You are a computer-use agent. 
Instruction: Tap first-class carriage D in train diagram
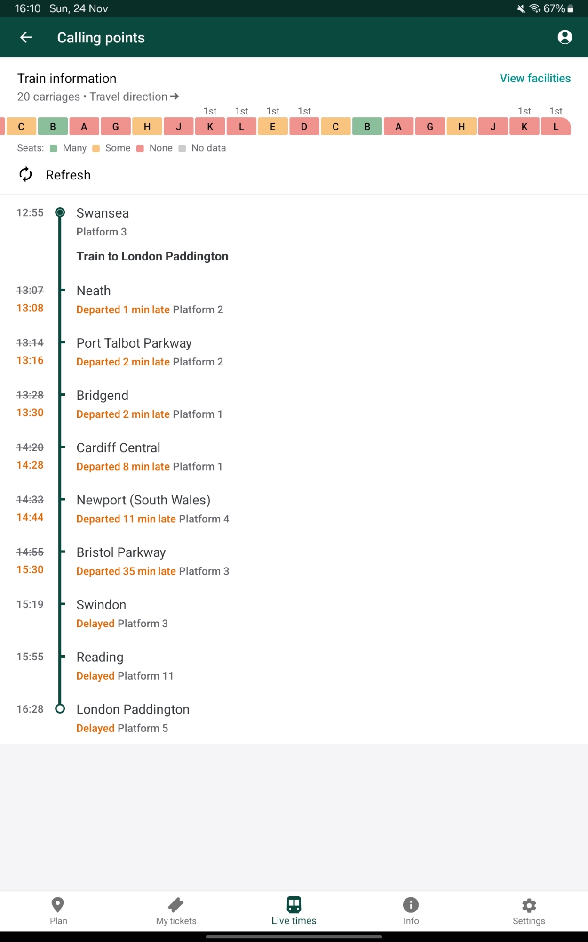304,126
